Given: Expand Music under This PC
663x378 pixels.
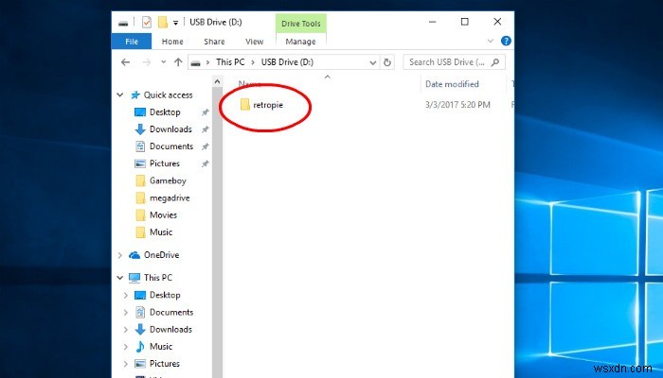Looking at the screenshot, I should (x=126, y=347).
